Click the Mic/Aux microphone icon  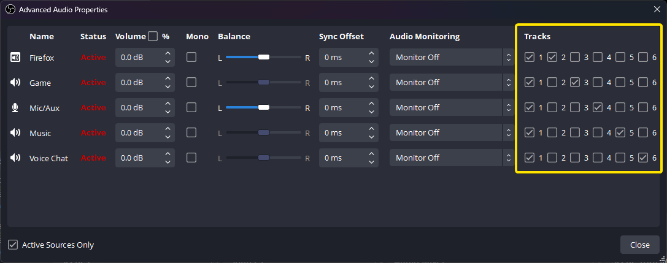(15, 108)
